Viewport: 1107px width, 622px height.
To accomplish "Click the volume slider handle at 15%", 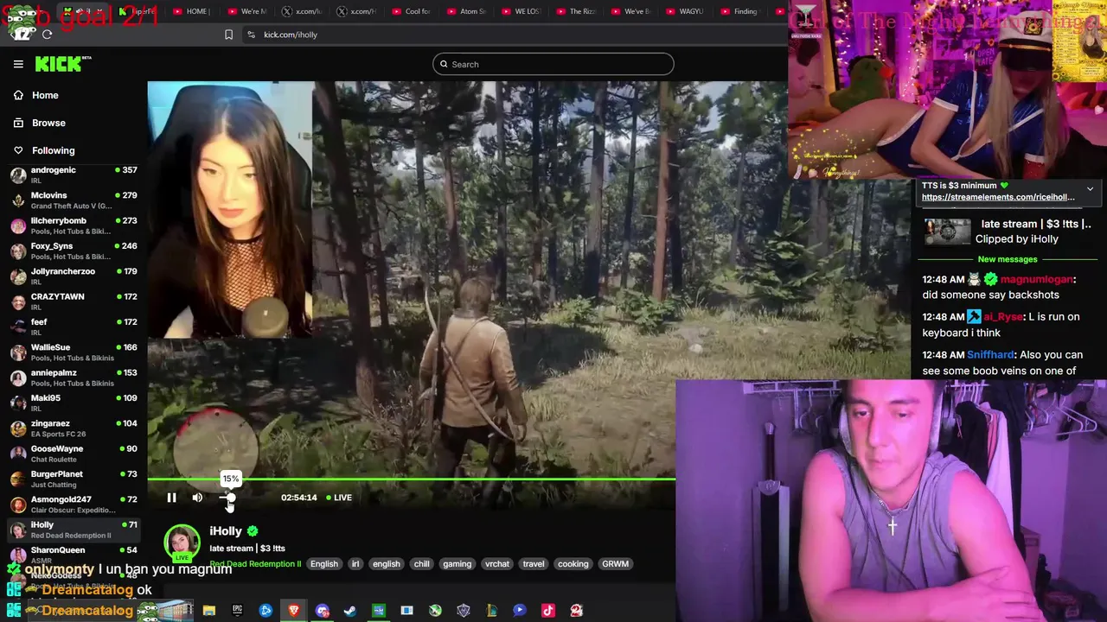I will (230, 498).
